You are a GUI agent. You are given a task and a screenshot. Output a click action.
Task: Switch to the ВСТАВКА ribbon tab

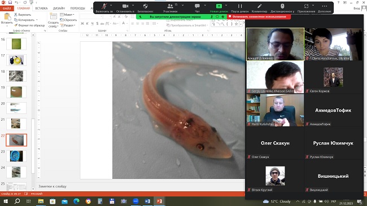(x=41, y=8)
